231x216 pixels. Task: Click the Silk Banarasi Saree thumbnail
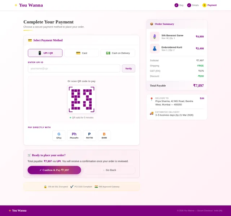[155, 36]
